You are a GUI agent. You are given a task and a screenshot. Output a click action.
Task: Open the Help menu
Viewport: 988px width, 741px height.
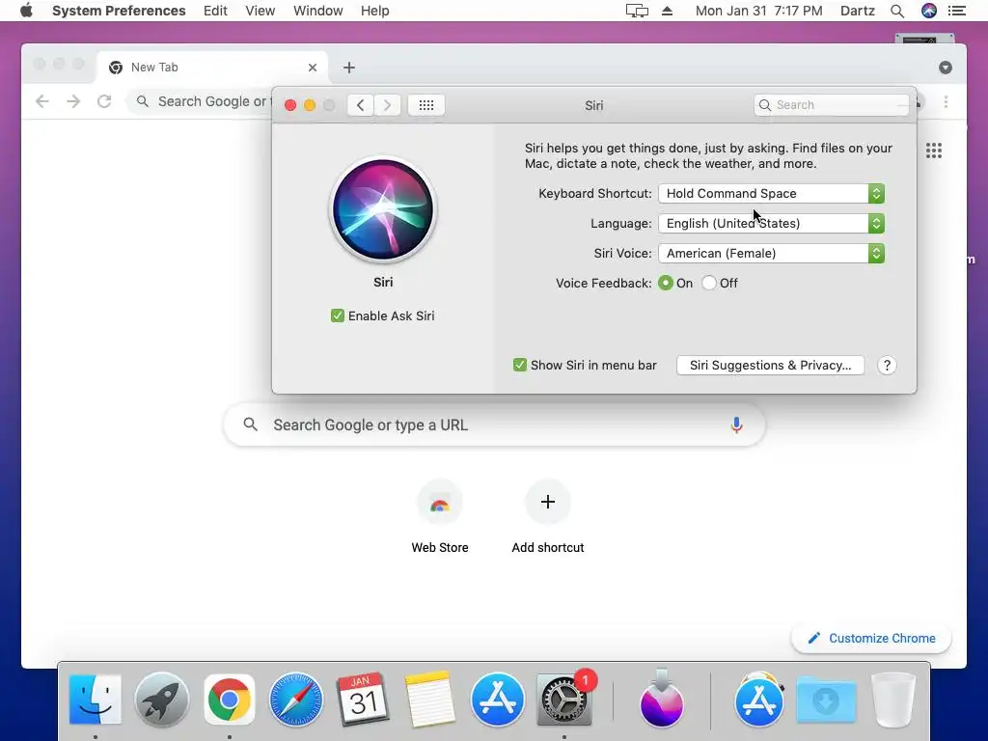(x=375, y=11)
